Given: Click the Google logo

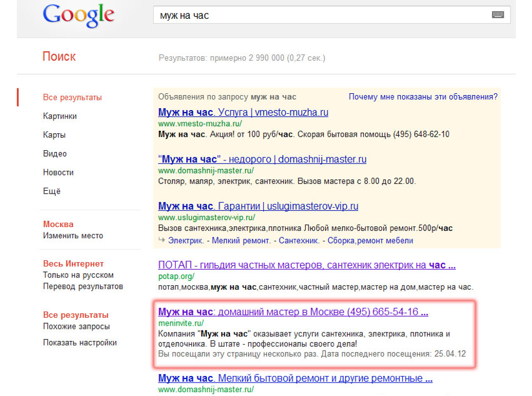Looking at the screenshot, I should click(x=78, y=16).
